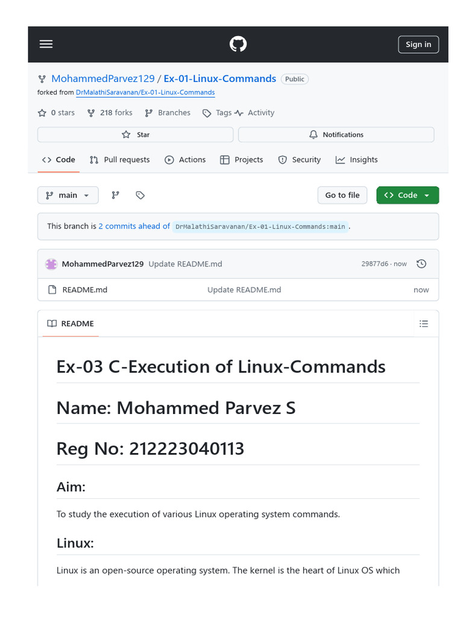The image size is (463, 617).
Task: Open '2 commits ahead of' comparison link
Action: tap(134, 227)
